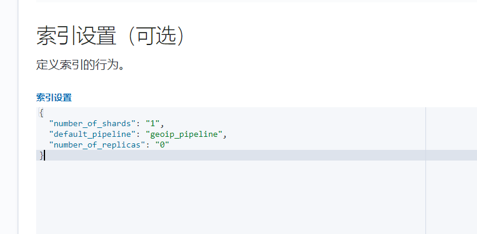Click the "number_of_replicas" key
The image size is (477, 234).
pos(97,145)
